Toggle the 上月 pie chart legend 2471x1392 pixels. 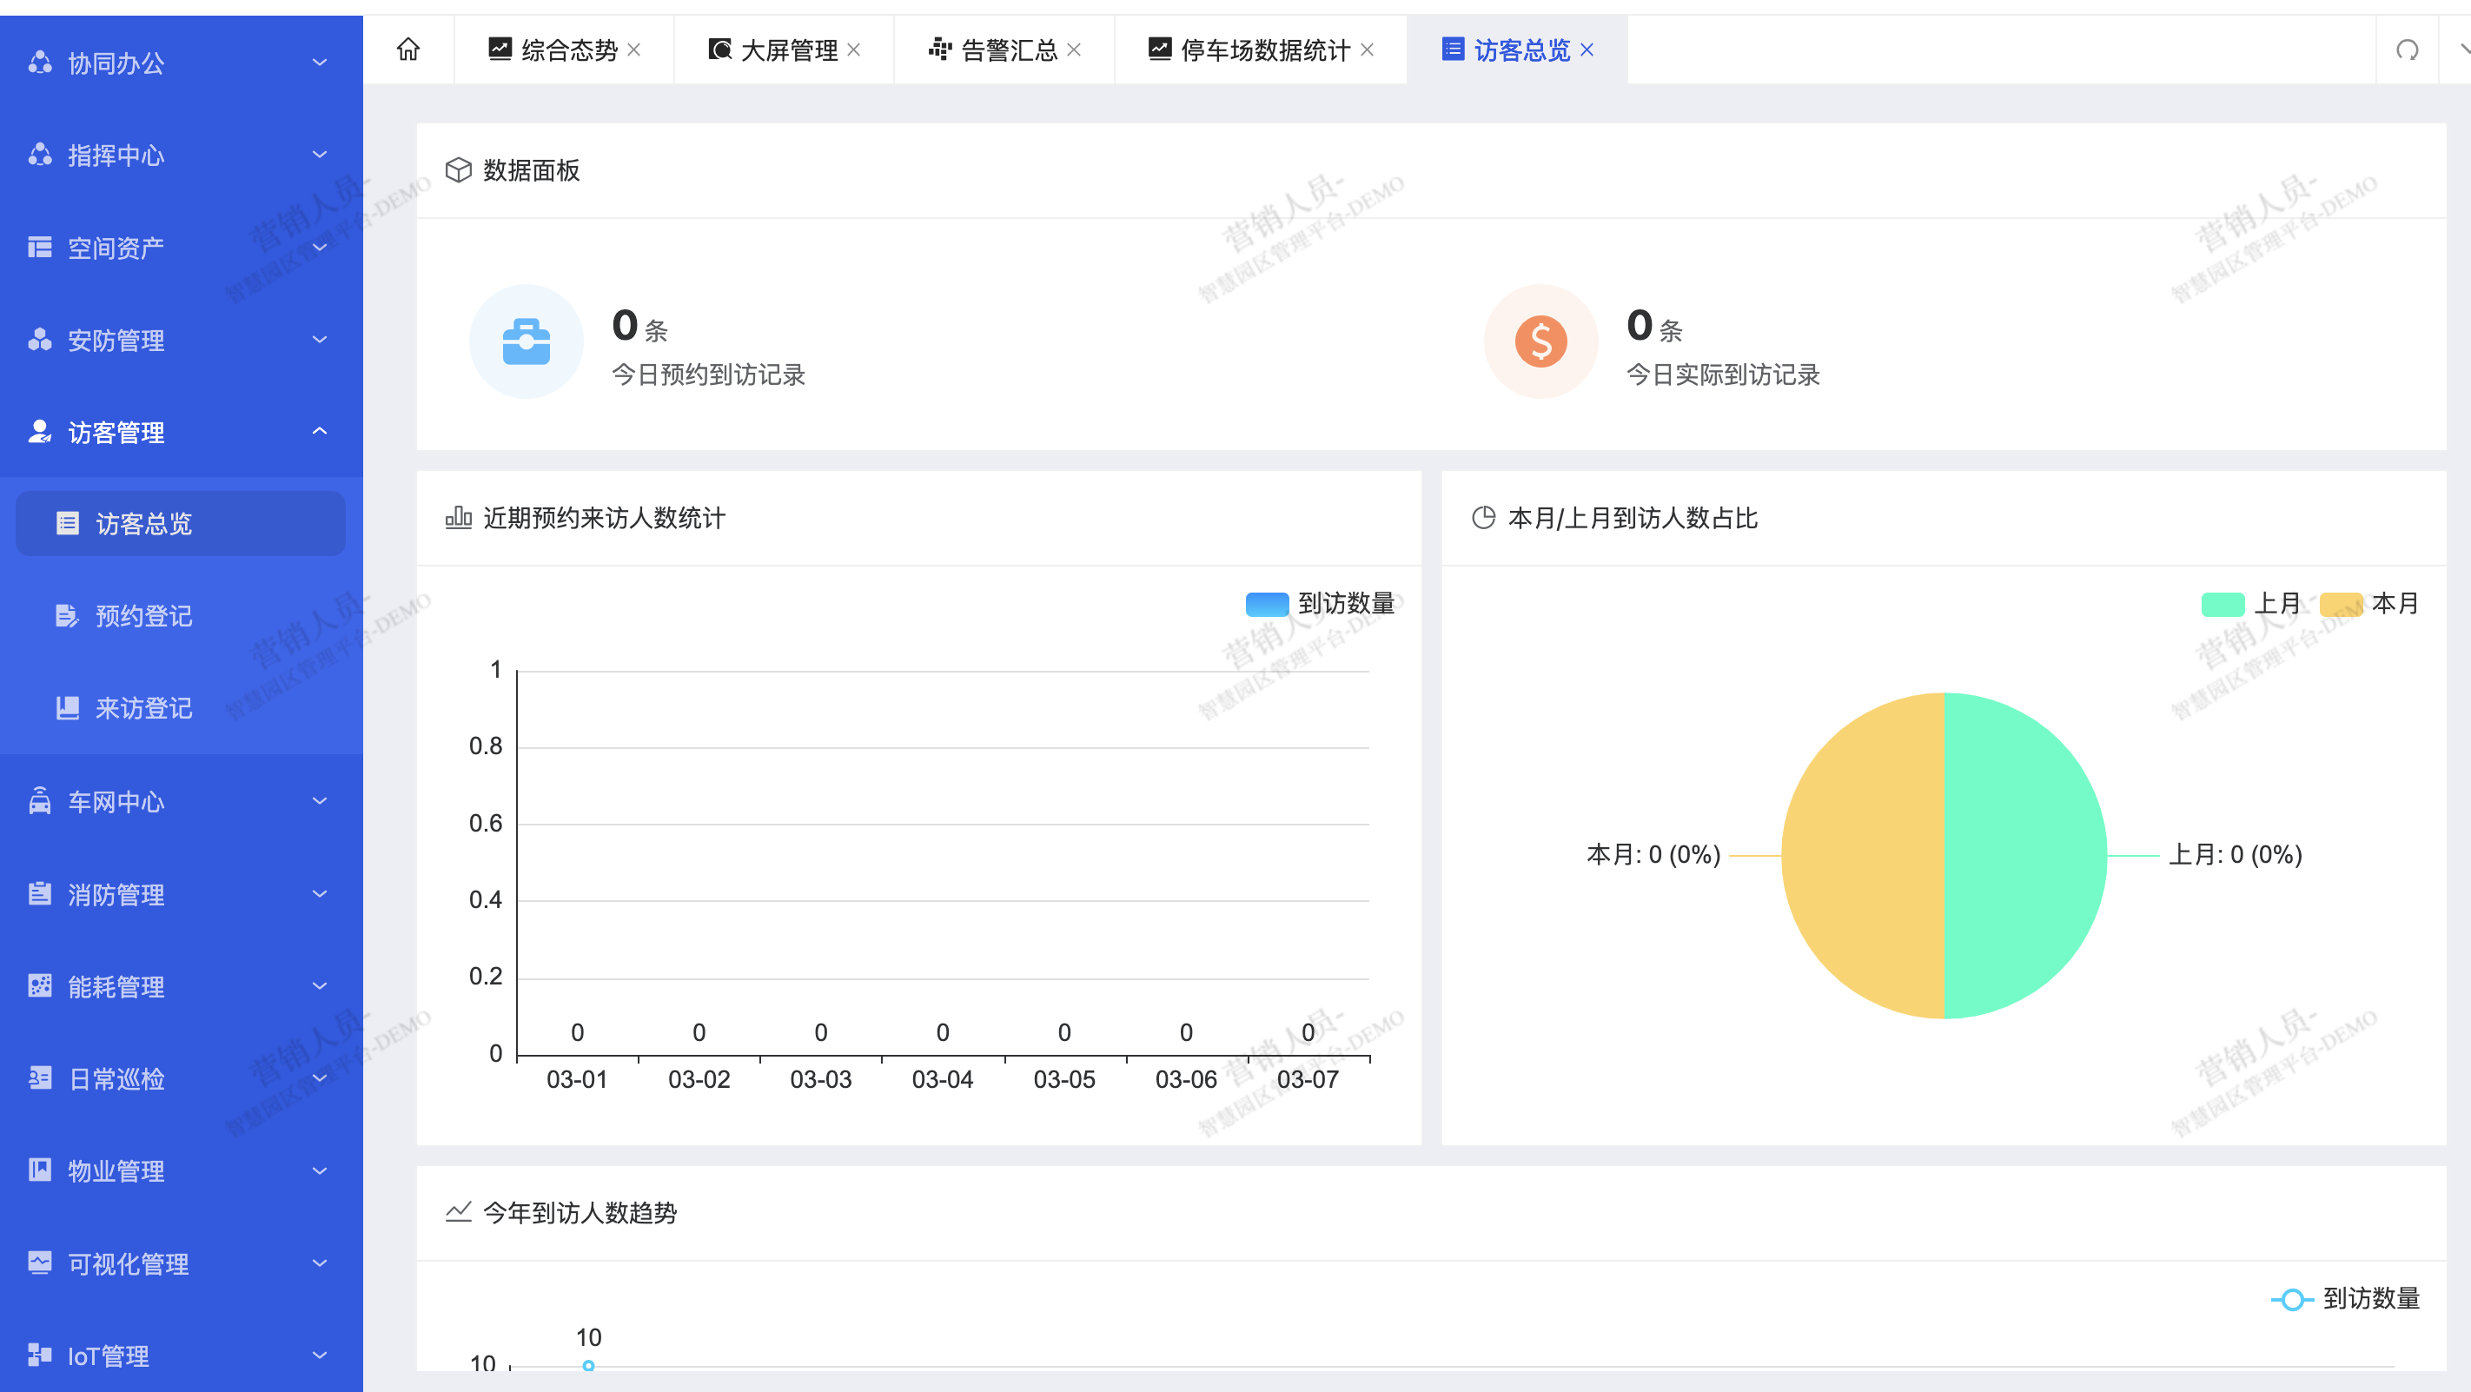(x=2252, y=603)
